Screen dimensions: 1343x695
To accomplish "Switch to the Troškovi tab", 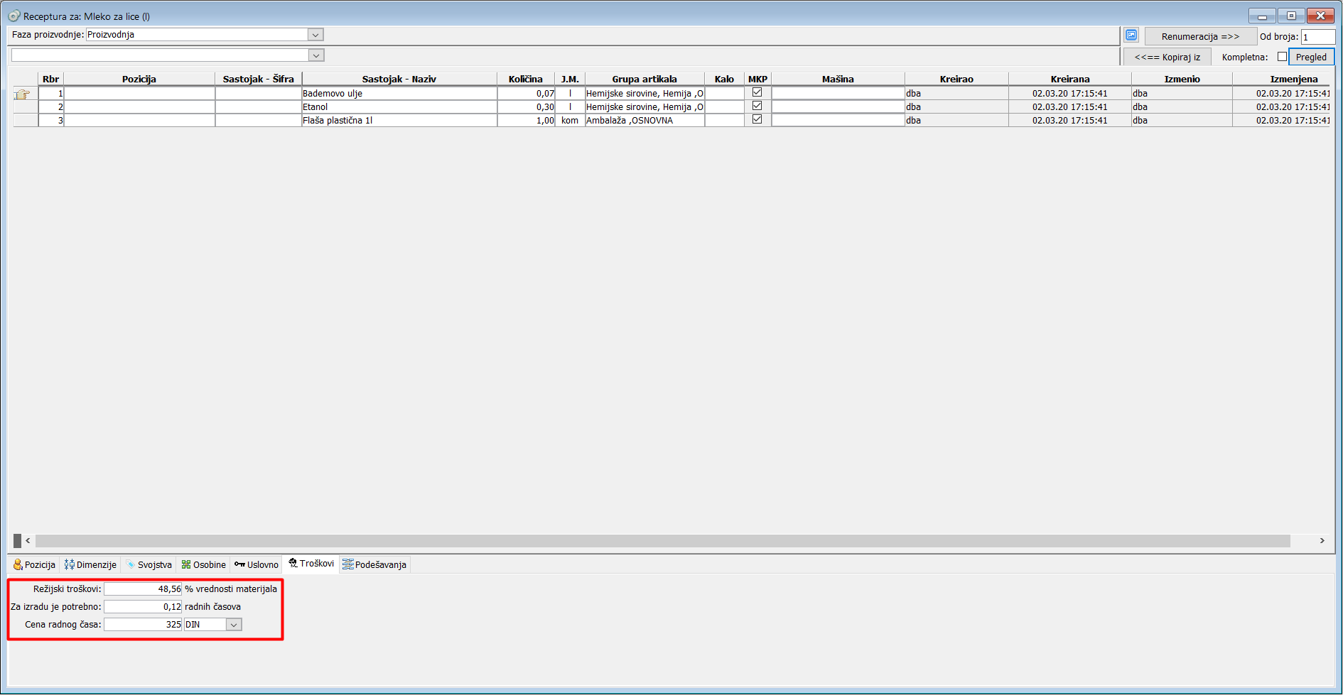I will point(311,564).
